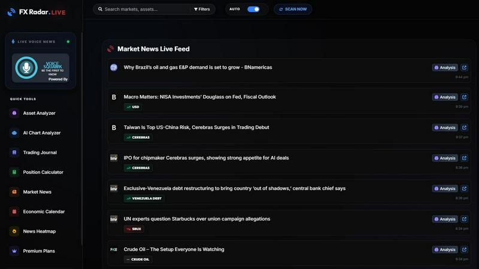The width and height of the screenshot is (479, 269).
Task: Open external link for Crude Oil Setup article
Action: [464, 249]
